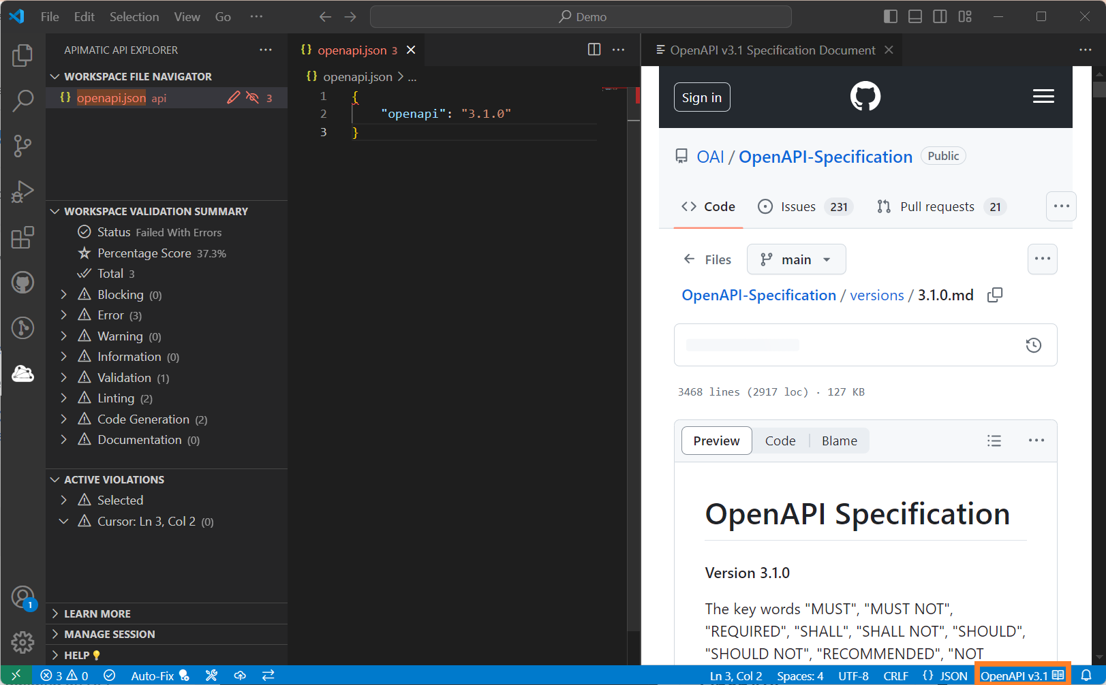1106x685 pixels.
Task: Select the APIMatic cloud icon in the activity bar
Action: tap(22, 373)
